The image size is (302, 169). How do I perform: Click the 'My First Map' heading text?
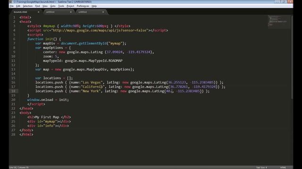(x=47, y=117)
